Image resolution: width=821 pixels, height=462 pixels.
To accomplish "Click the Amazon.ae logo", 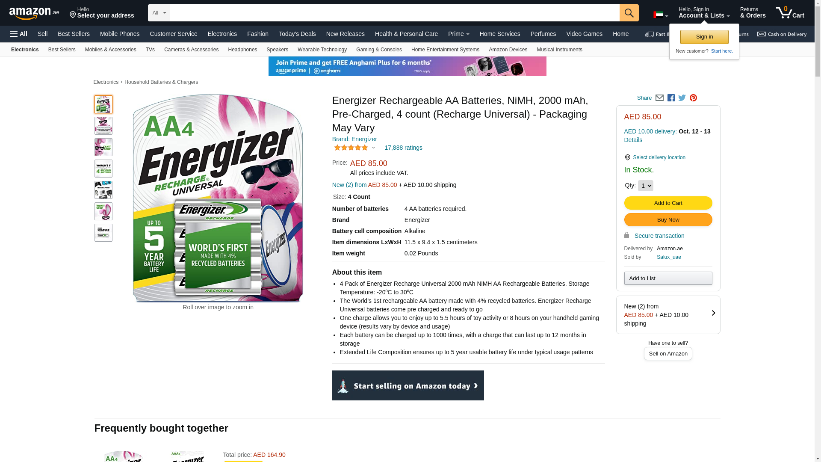I will tap(34, 13).
